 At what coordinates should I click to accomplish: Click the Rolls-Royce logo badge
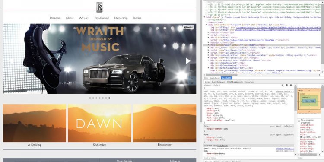tap(99, 7)
